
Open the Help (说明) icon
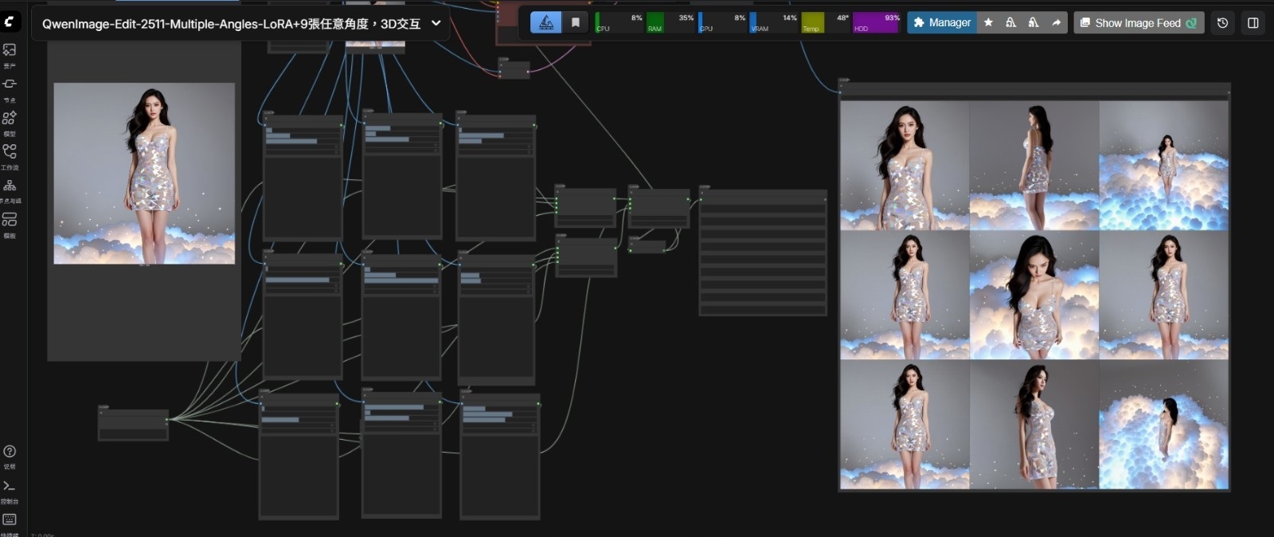pyautogui.click(x=10, y=452)
